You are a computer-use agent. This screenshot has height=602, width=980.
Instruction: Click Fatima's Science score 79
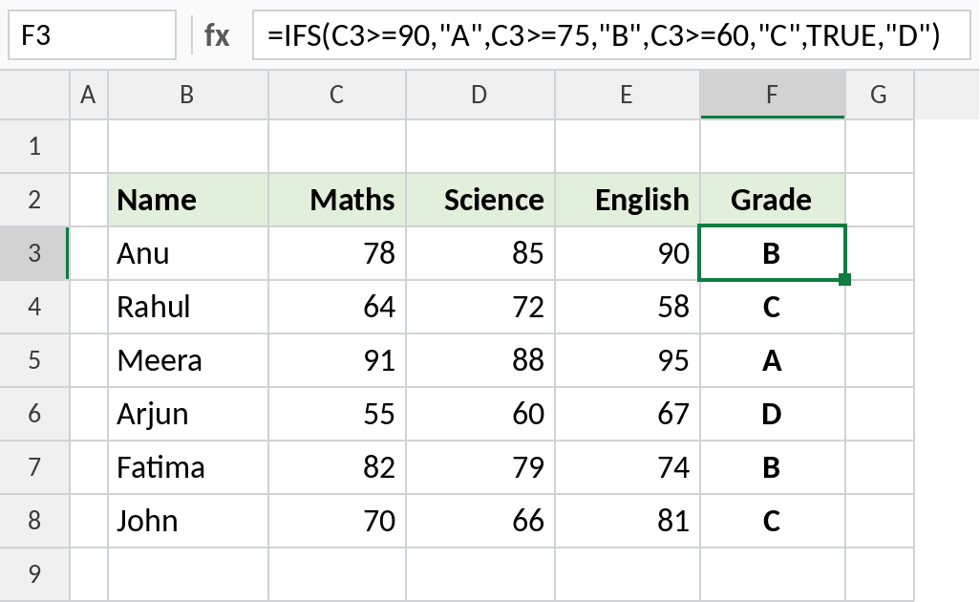pyautogui.click(x=480, y=467)
